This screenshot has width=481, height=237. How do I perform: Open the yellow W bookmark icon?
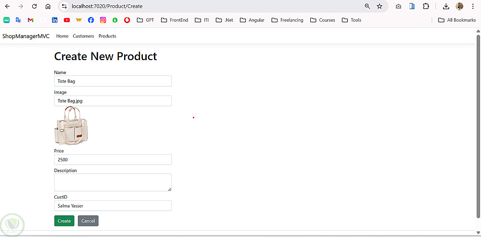point(79,20)
